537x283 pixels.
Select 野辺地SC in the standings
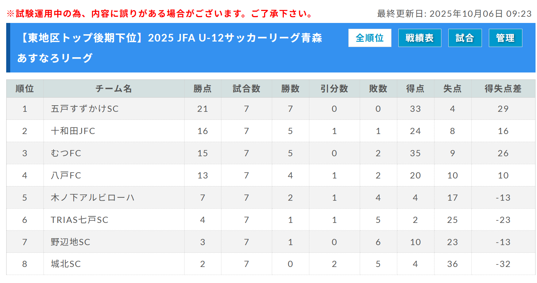70,242
